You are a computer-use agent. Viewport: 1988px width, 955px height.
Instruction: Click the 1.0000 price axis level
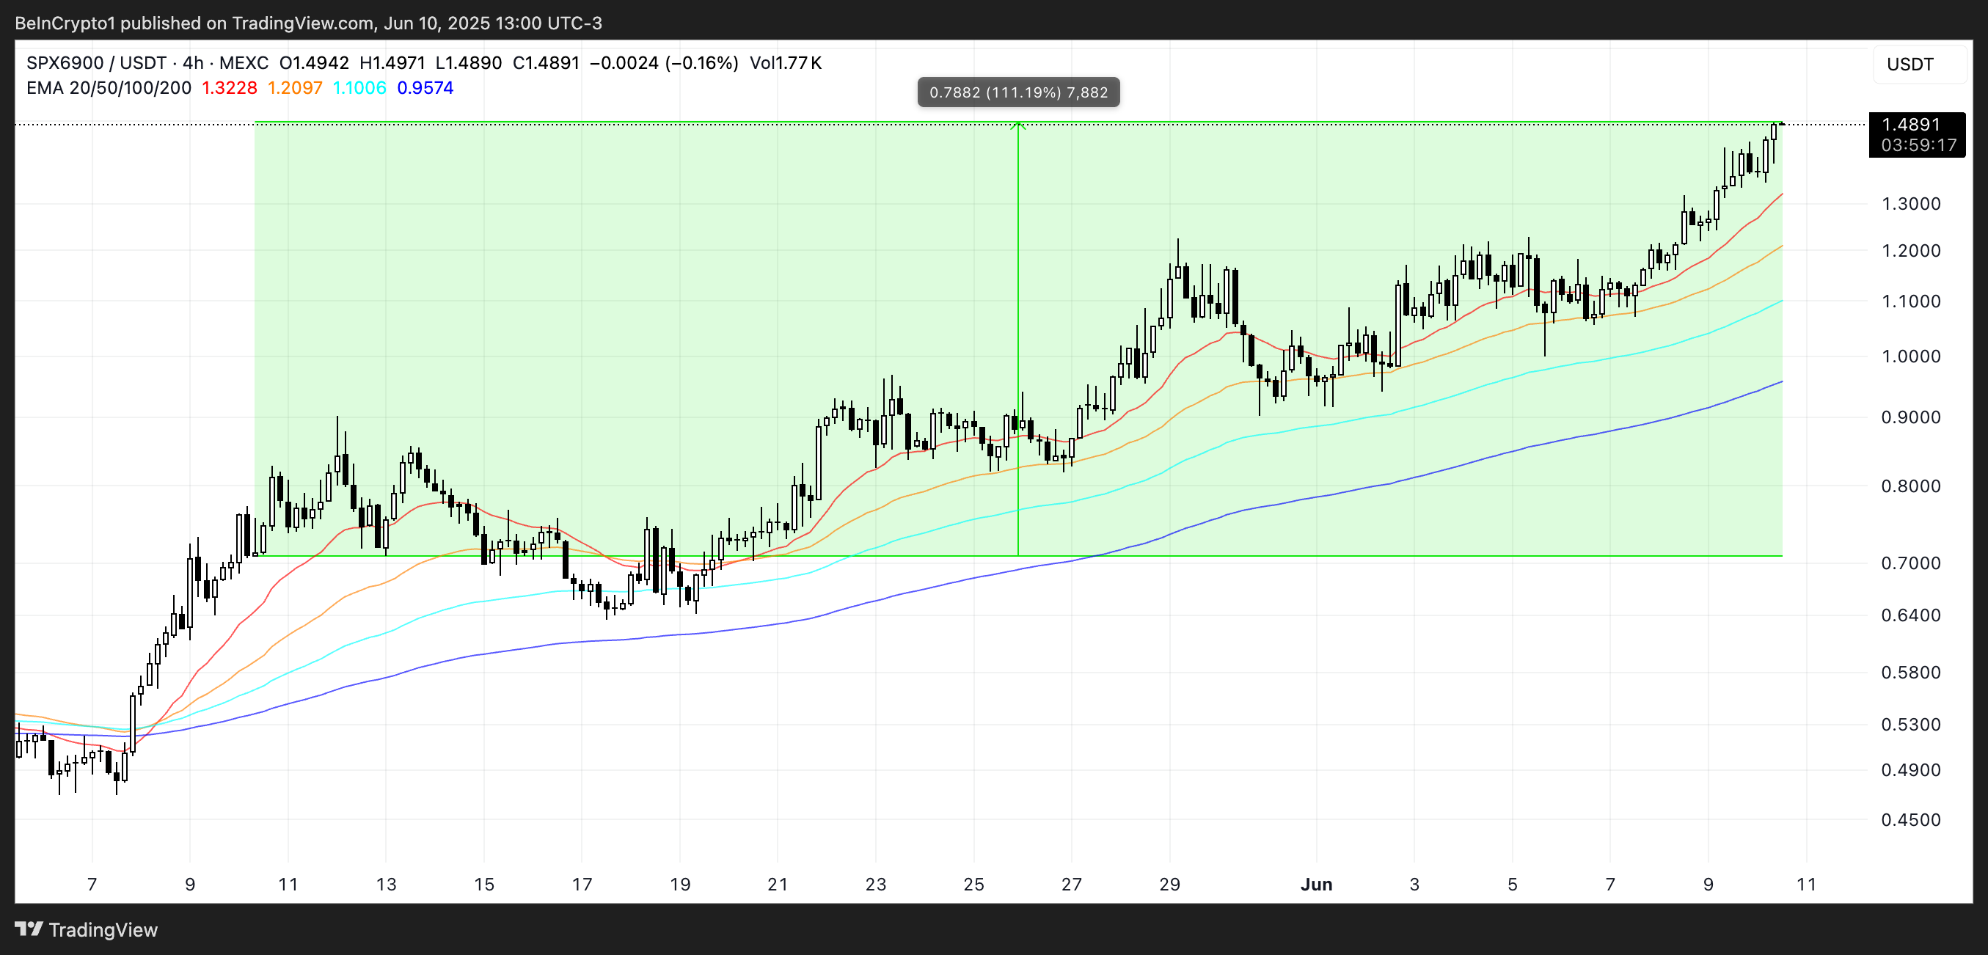[1910, 356]
